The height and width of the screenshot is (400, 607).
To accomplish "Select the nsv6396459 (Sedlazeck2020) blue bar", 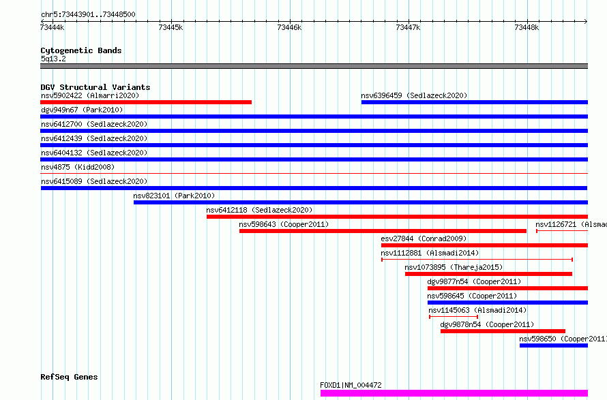I will tap(475, 102).
